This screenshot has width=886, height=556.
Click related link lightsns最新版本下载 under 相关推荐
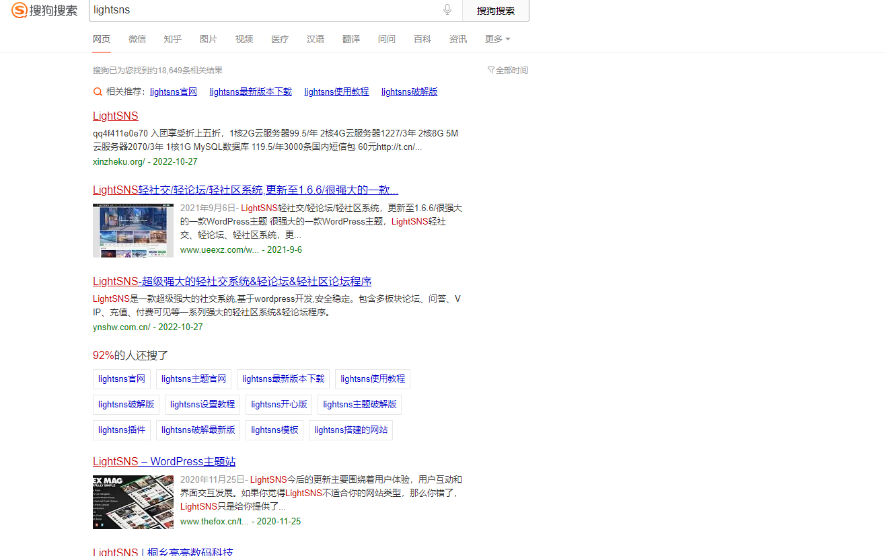tap(251, 91)
